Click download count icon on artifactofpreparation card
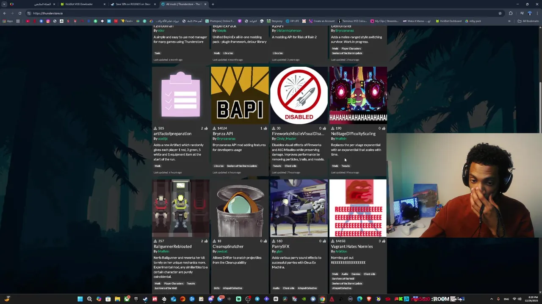The width and height of the screenshot is (542, 304). coord(155,128)
